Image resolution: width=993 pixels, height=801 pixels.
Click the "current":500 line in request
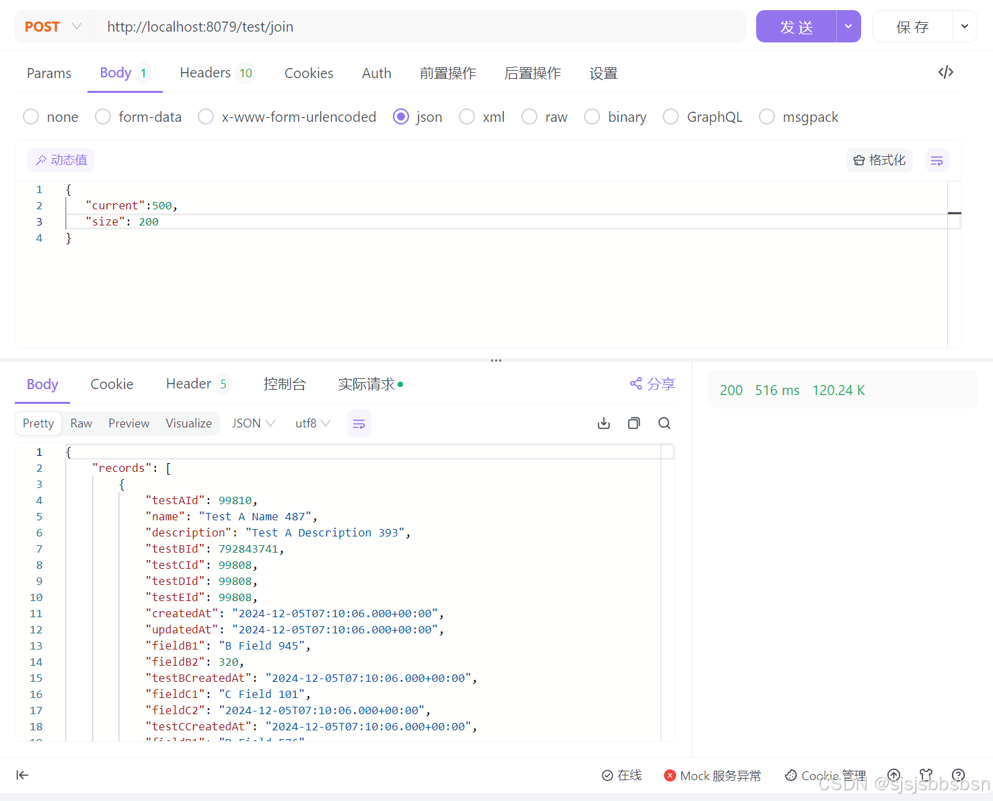click(131, 206)
